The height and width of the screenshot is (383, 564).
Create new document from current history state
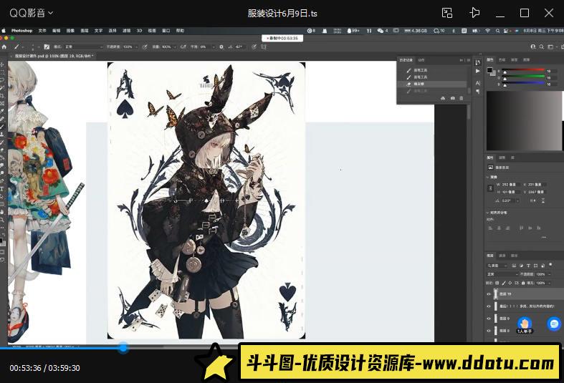443,98
